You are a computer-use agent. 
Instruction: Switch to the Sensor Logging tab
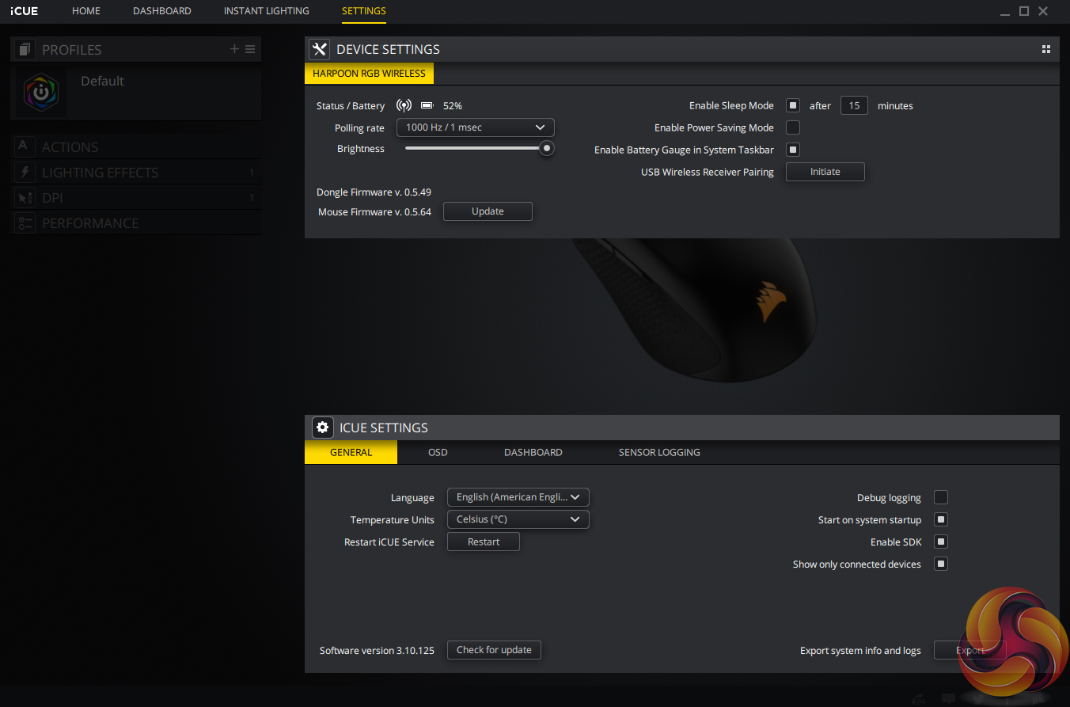pyautogui.click(x=658, y=452)
